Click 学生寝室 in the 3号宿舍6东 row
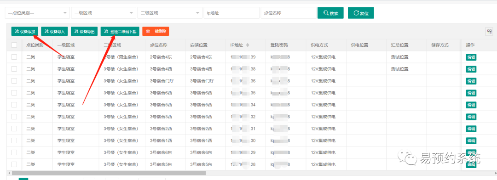This screenshot has height=180, width=497. pyautogui.click(x=66, y=152)
